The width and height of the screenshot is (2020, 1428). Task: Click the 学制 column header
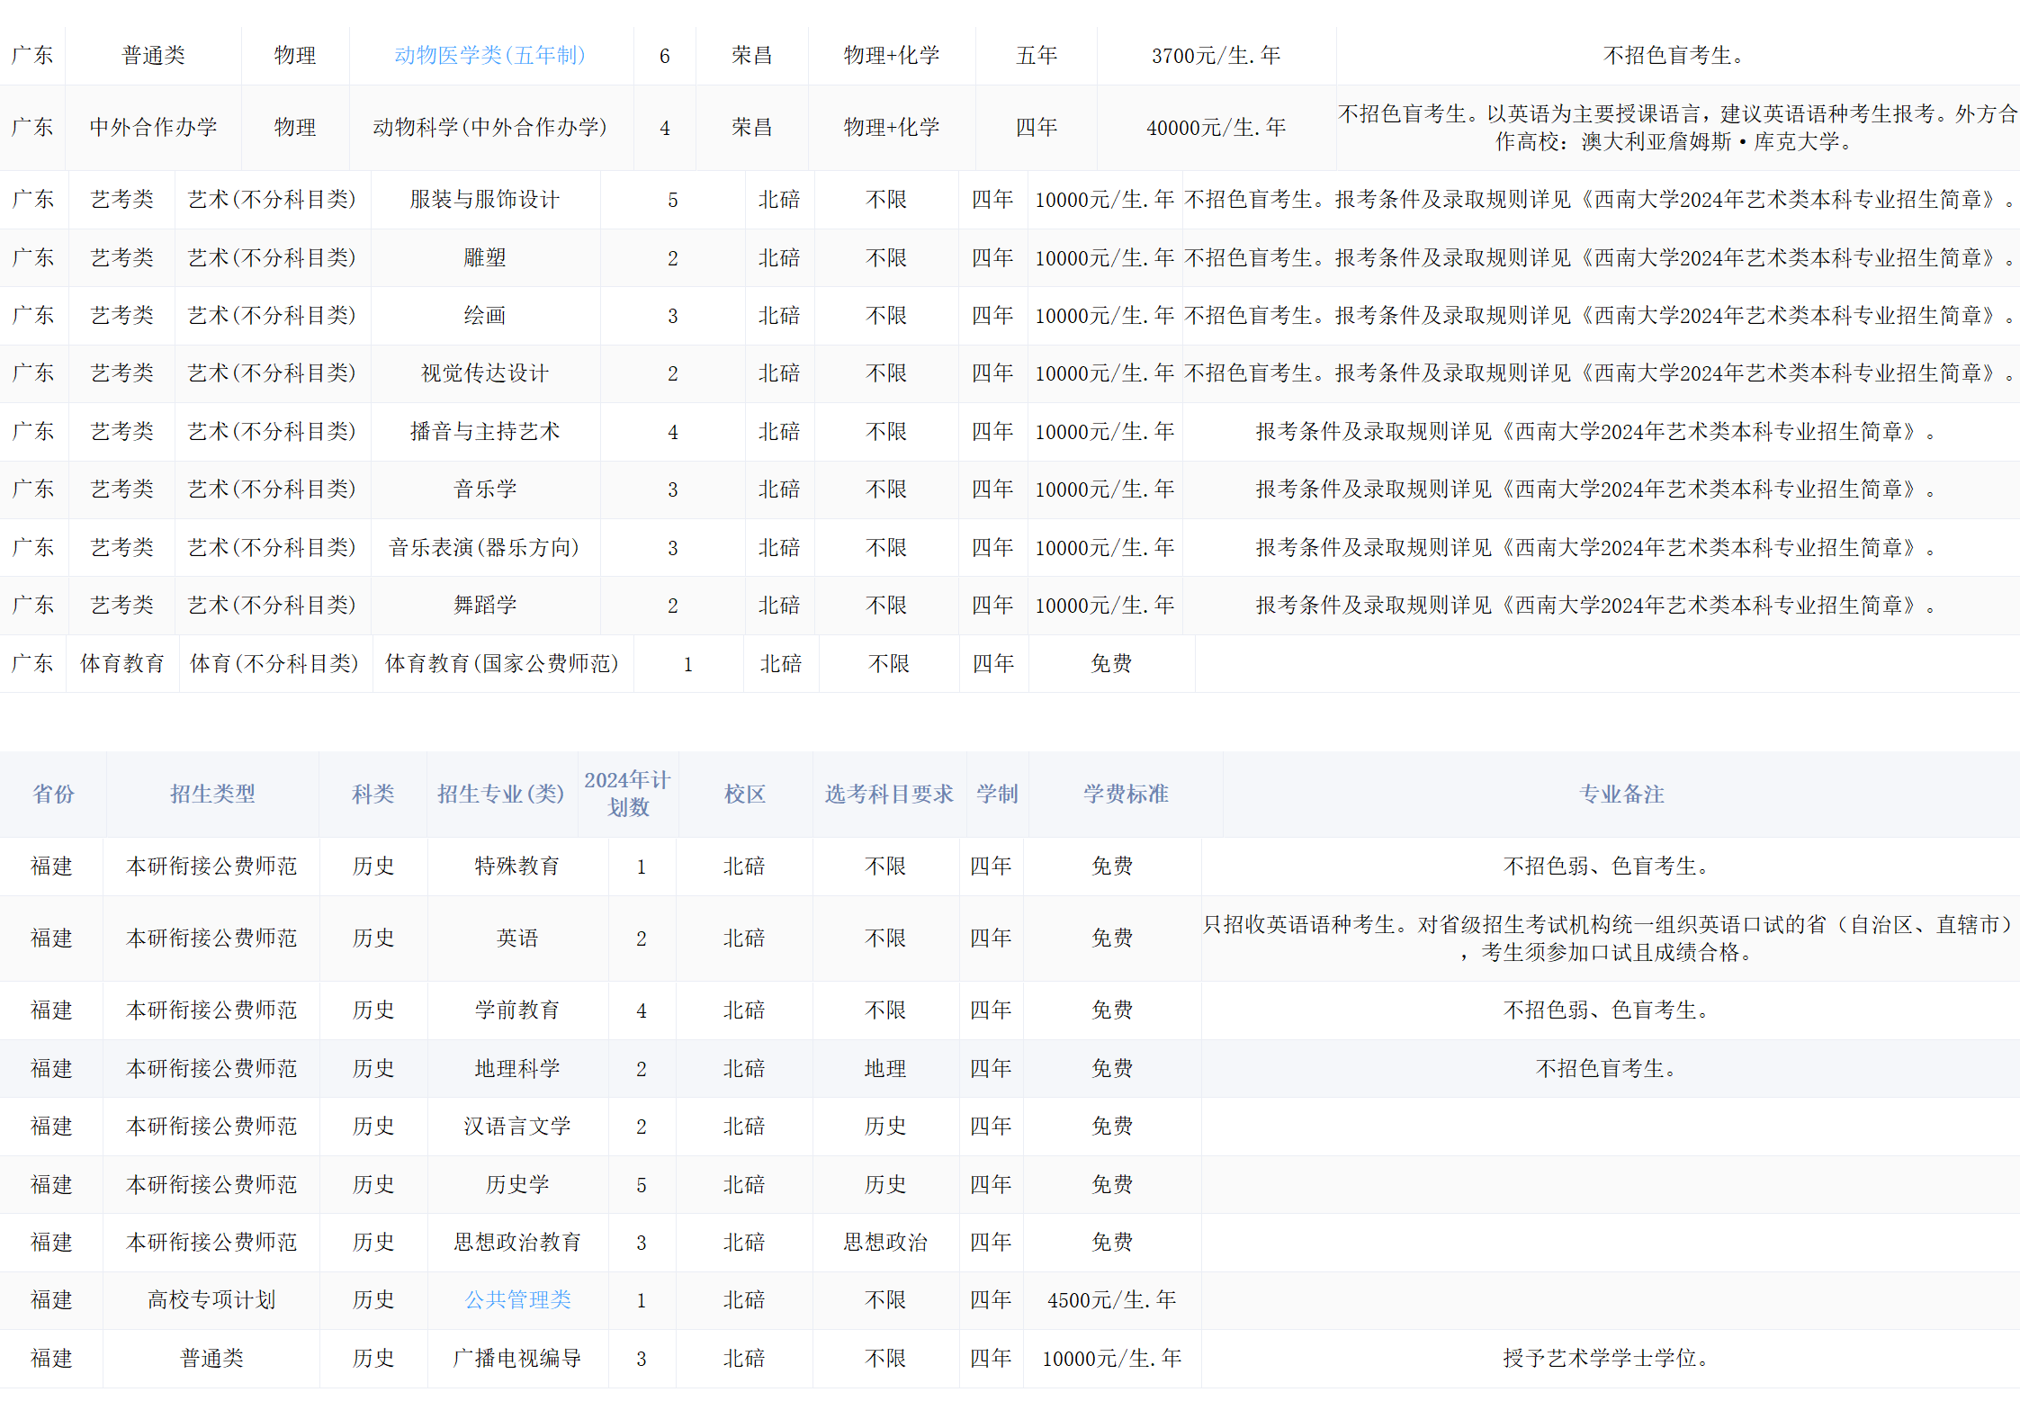[x=997, y=794]
